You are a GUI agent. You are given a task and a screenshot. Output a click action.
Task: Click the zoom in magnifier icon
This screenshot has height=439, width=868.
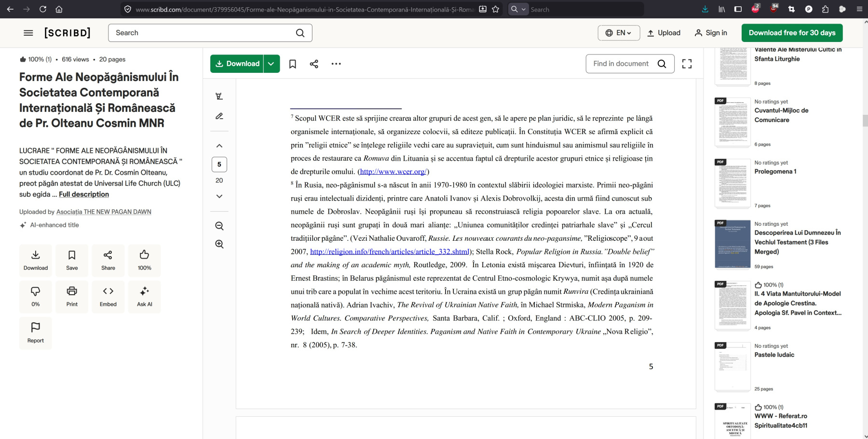tap(219, 244)
